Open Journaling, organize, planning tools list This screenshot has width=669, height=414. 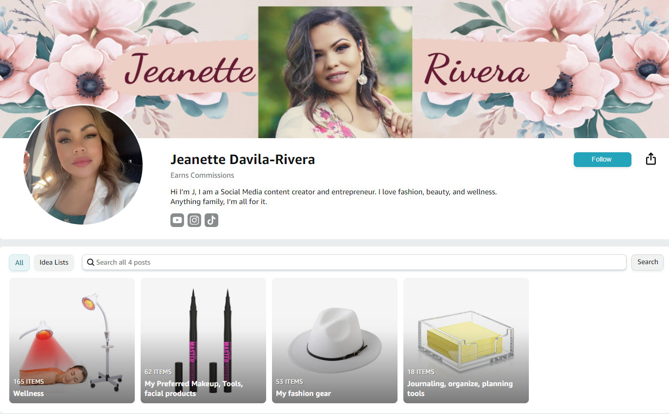(466, 340)
